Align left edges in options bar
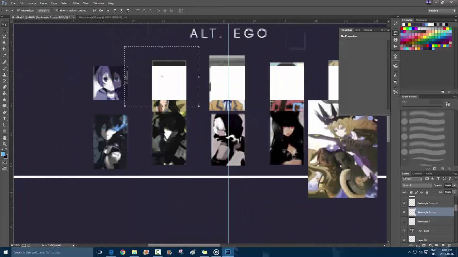Viewport: 458px width, 257px height. [x=115, y=11]
